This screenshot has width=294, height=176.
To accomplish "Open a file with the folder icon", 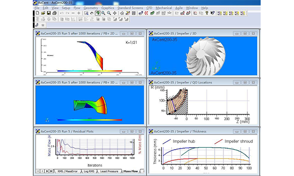I will click(x=43, y=13).
